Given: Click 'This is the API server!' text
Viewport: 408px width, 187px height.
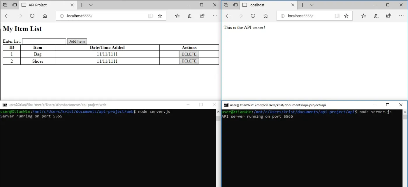Looking at the screenshot, I should [245, 28].
